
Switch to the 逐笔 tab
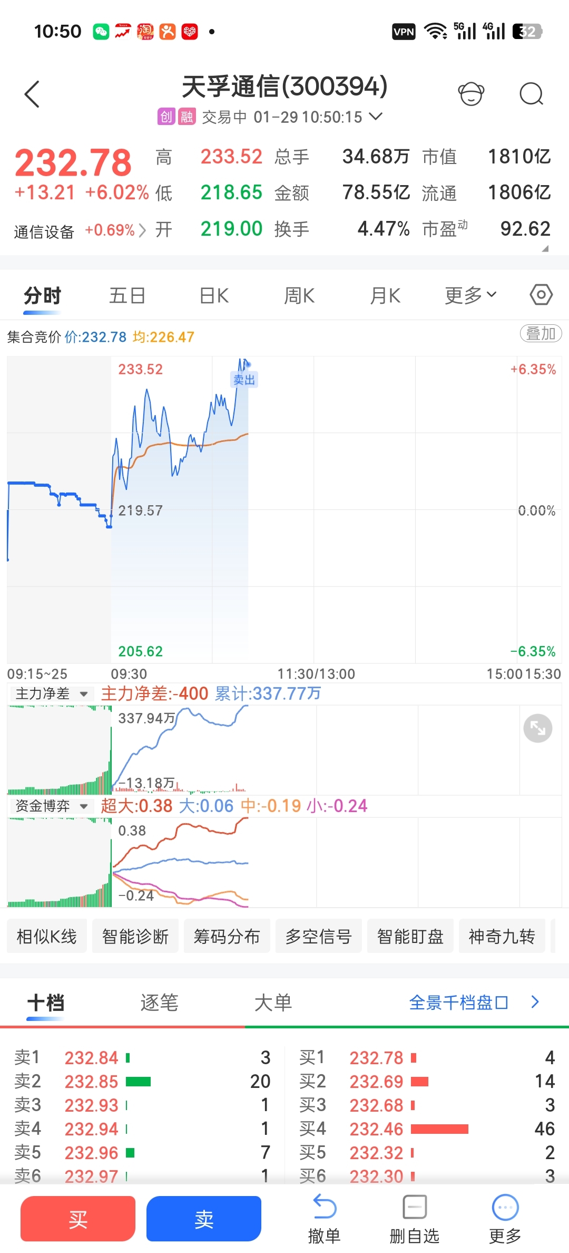[159, 1003]
